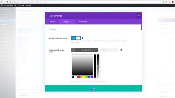Viewport: 175px width, 98px height.
Task: Open the New content menu
Action: coord(22,5)
